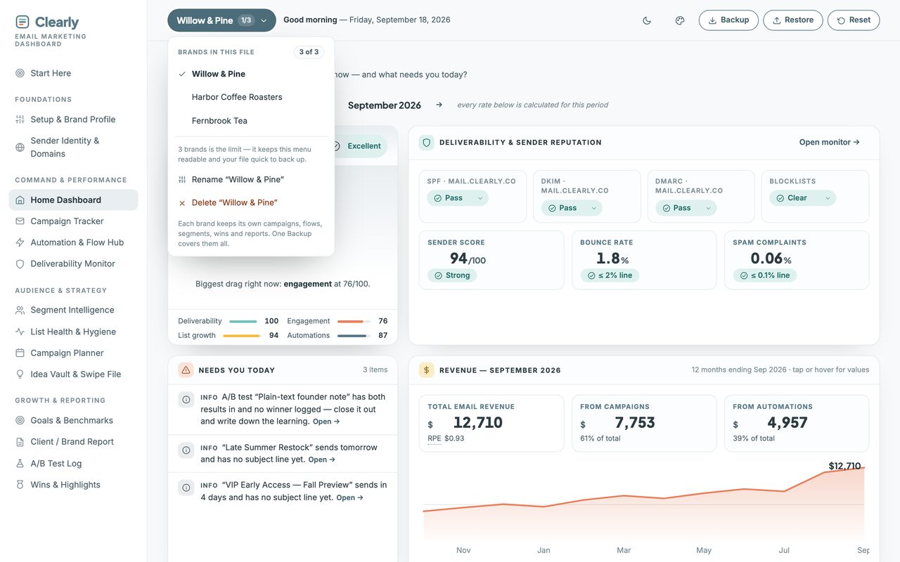The height and width of the screenshot is (562, 900).
Task: Open Idea Vault & Swipe File
Action: click(73, 374)
